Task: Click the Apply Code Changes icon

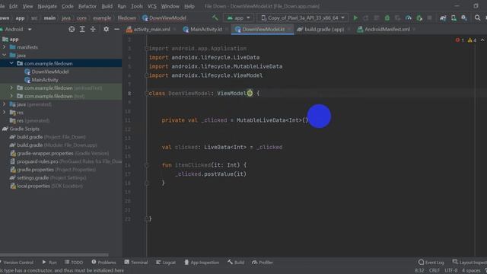Action: tap(377, 18)
